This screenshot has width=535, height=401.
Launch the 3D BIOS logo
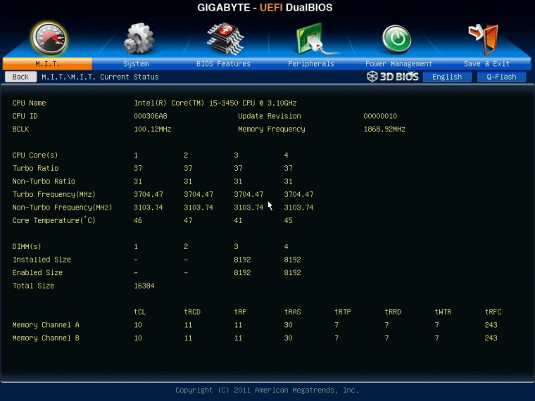click(392, 77)
